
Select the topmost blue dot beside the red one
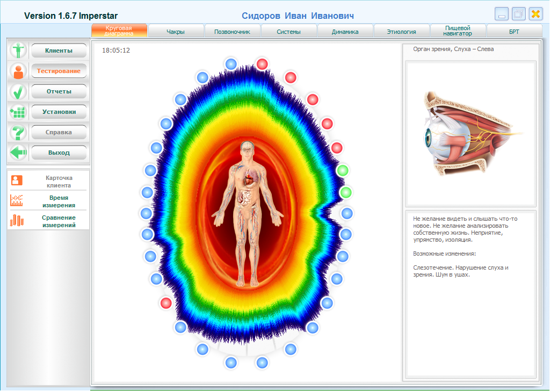pyautogui.click(x=231, y=64)
